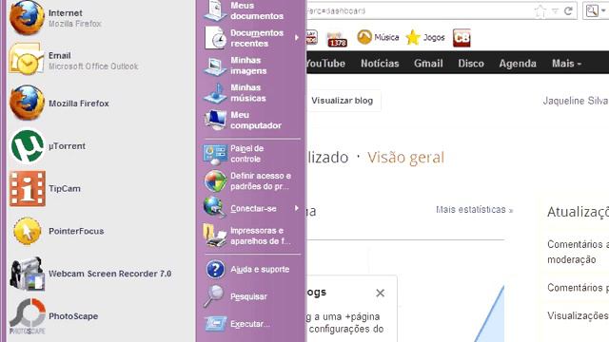Launch Mozilla Firefox from recent programs
Viewport: 609px width, 342px height.
click(100, 104)
